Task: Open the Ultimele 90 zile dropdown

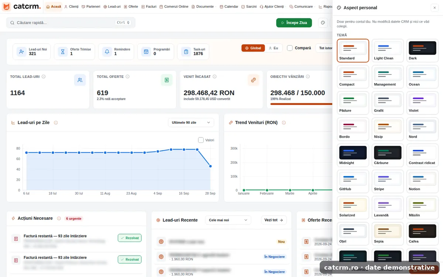Action: [x=191, y=122]
